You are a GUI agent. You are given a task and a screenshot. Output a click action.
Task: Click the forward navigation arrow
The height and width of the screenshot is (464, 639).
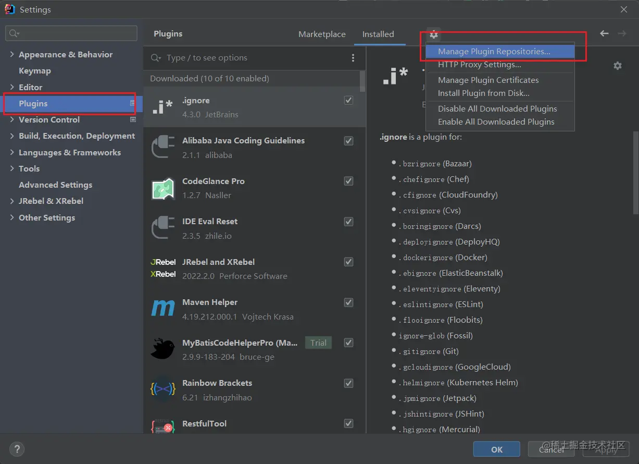pyautogui.click(x=622, y=33)
